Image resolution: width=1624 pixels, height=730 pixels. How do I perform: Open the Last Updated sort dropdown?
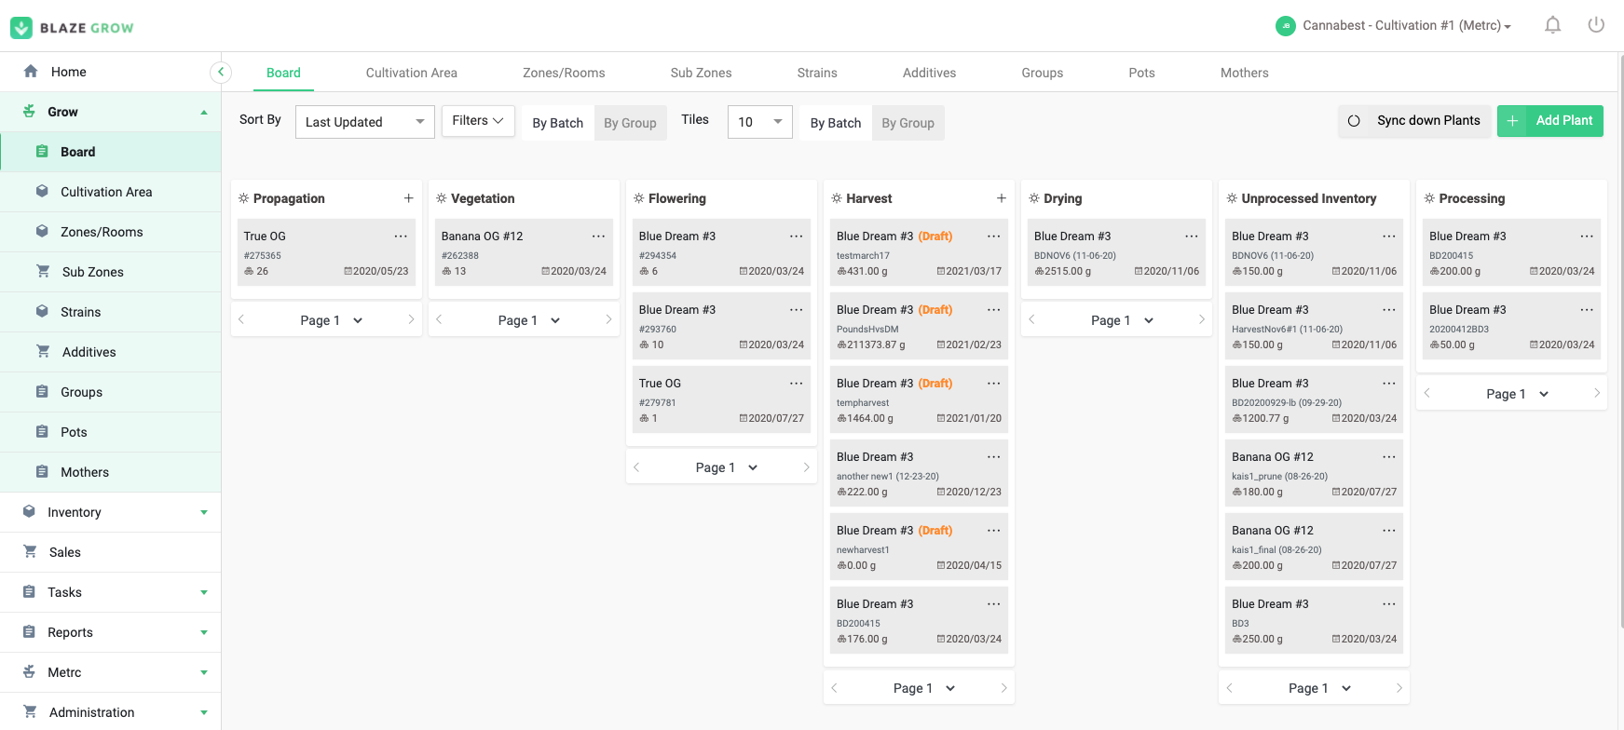(x=364, y=122)
